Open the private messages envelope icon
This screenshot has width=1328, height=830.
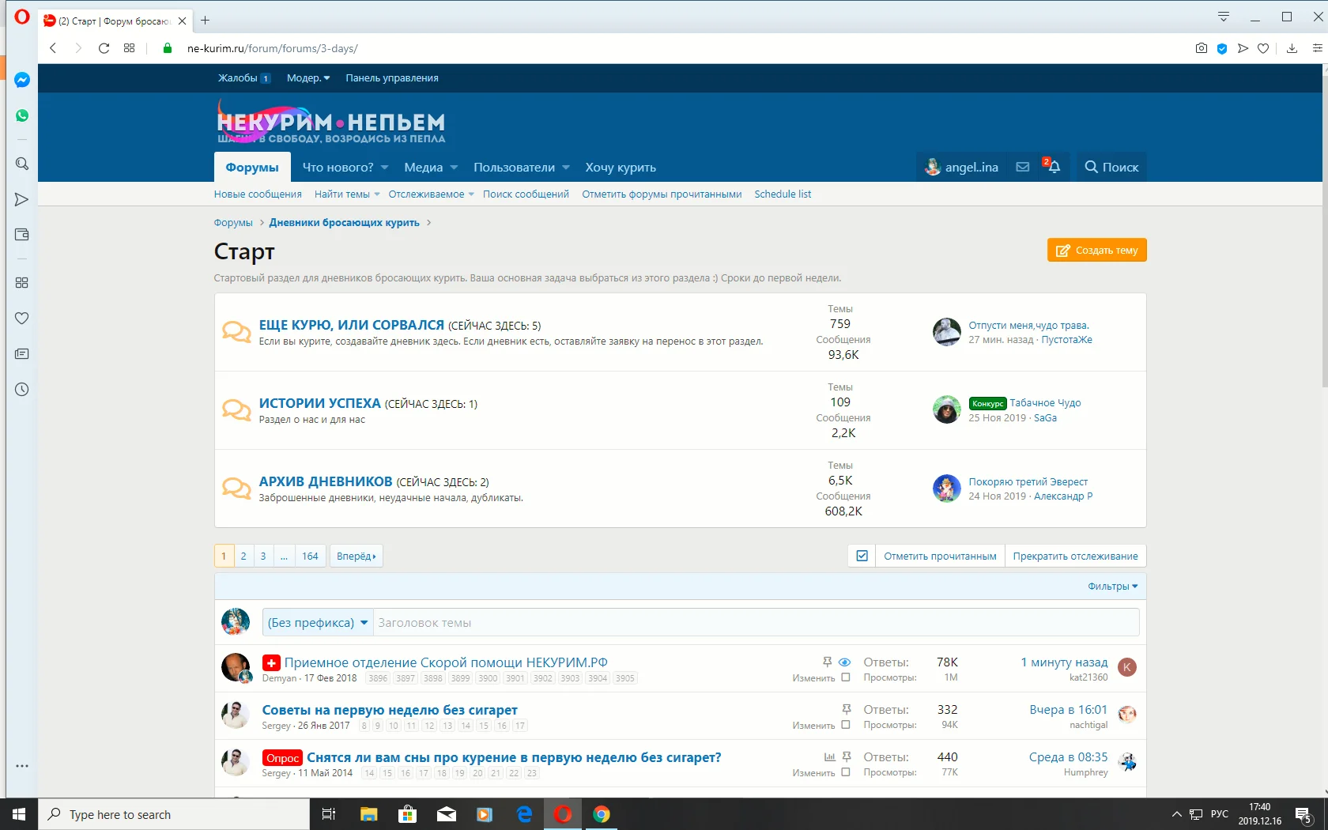[x=1022, y=167]
